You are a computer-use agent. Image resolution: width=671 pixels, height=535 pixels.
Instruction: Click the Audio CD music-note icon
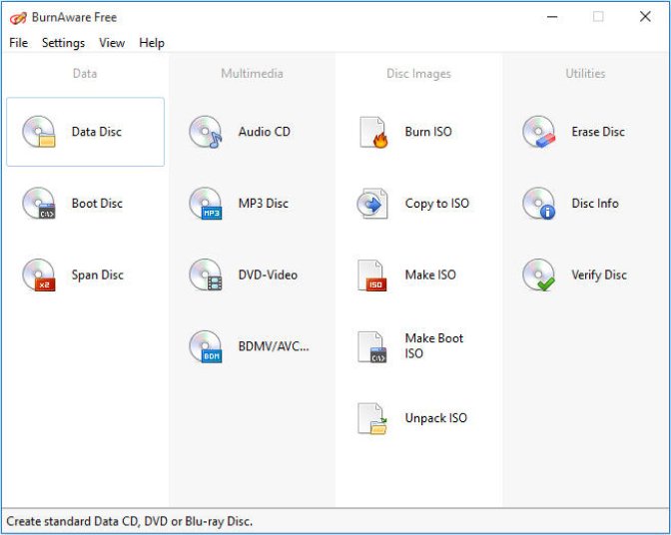click(x=206, y=132)
